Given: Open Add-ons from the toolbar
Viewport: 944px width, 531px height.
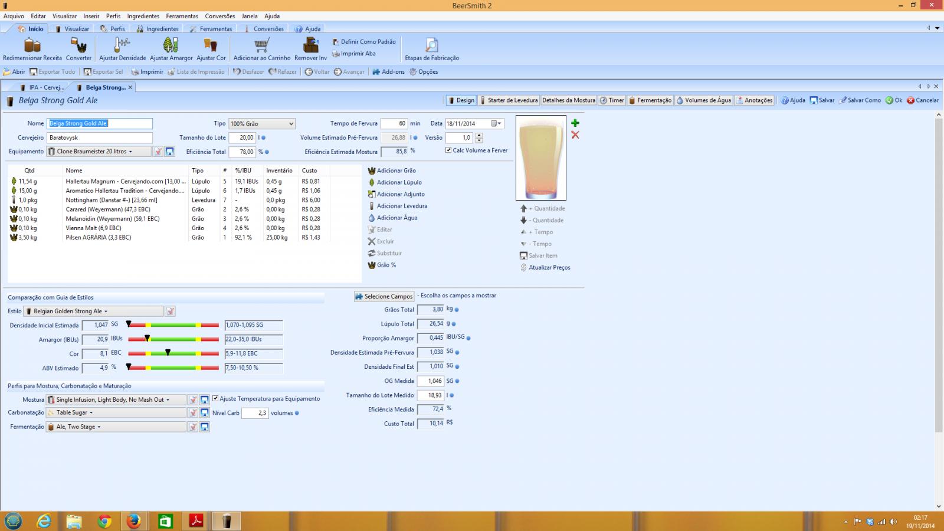Looking at the screenshot, I should [x=388, y=72].
